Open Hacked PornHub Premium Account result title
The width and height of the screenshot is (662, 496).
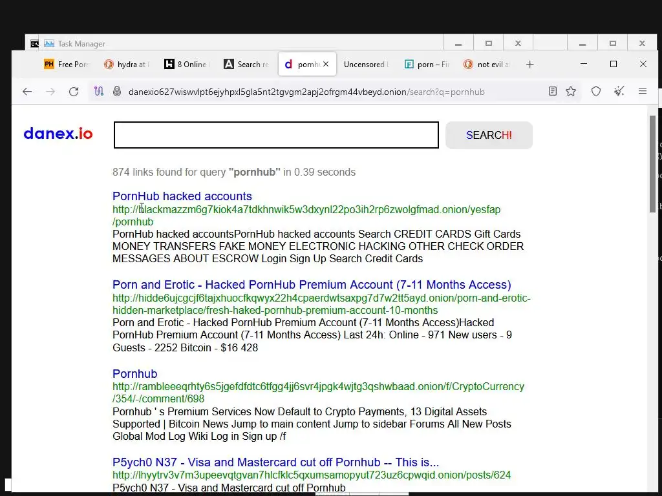(x=312, y=285)
